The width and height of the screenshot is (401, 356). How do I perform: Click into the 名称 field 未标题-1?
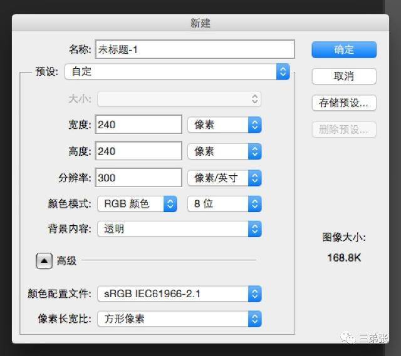tap(195, 49)
